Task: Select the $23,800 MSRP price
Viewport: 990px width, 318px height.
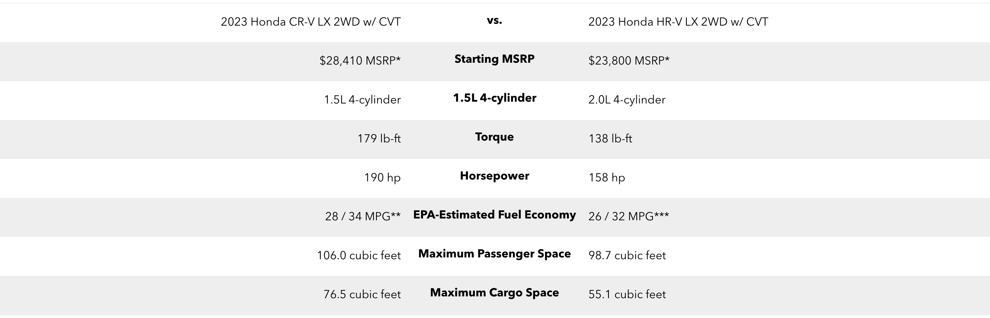Action: click(x=629, y=61)
